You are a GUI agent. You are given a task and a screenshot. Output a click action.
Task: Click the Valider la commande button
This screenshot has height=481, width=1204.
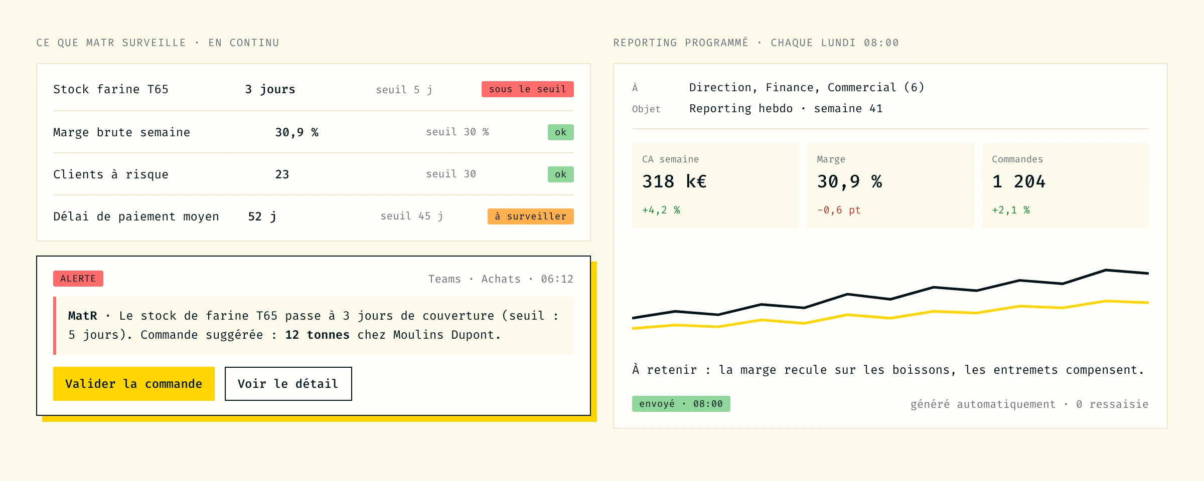pyautogui.click(x=134, y=384)
